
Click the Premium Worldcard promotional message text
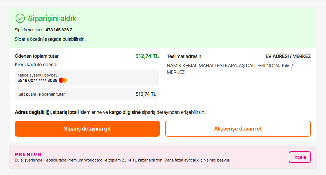[122, 160]
